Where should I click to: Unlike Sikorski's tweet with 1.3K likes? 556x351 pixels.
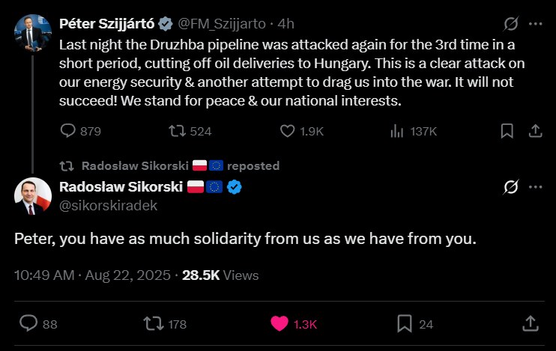(x=279, y=323)
